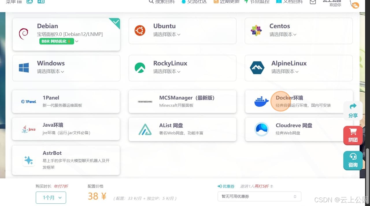370x206 pixels.
Task: Click the Java logo icon
Action: (x=29, y=129)
